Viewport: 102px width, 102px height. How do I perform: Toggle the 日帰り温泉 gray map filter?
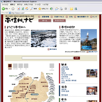(15, 66)
